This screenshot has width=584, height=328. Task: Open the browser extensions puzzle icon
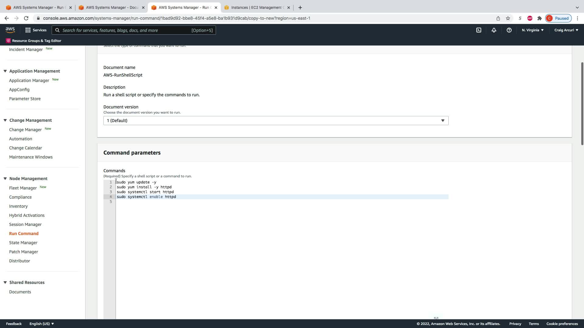coord(539,18)
